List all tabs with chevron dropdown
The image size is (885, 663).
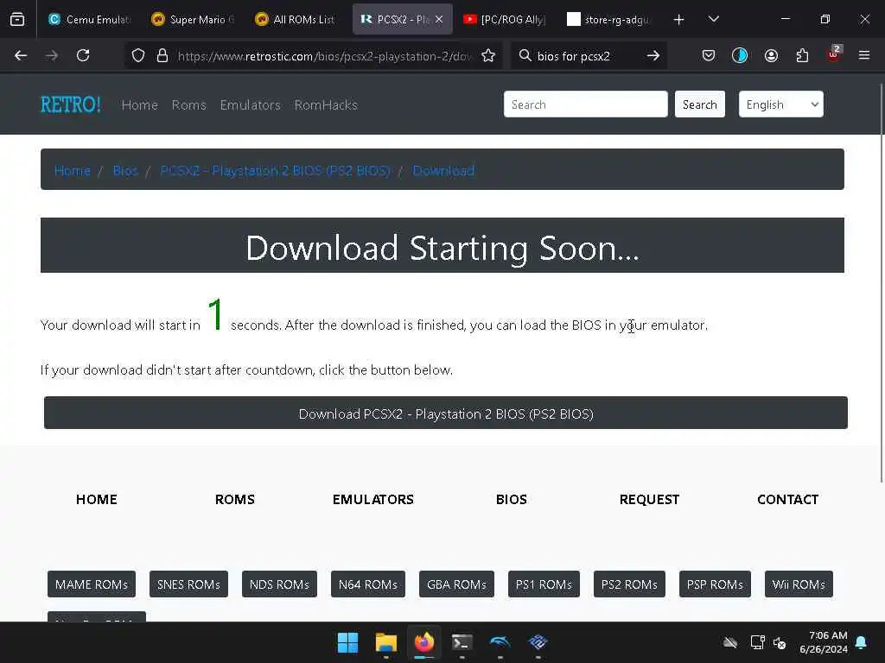[x=713, y=19]
